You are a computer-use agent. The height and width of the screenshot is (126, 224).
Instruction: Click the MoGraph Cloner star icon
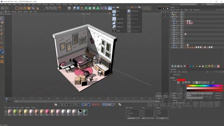tap(94, 8)
